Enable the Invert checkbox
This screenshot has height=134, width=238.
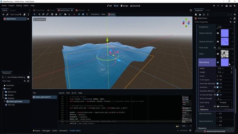(x=218, y=76)
